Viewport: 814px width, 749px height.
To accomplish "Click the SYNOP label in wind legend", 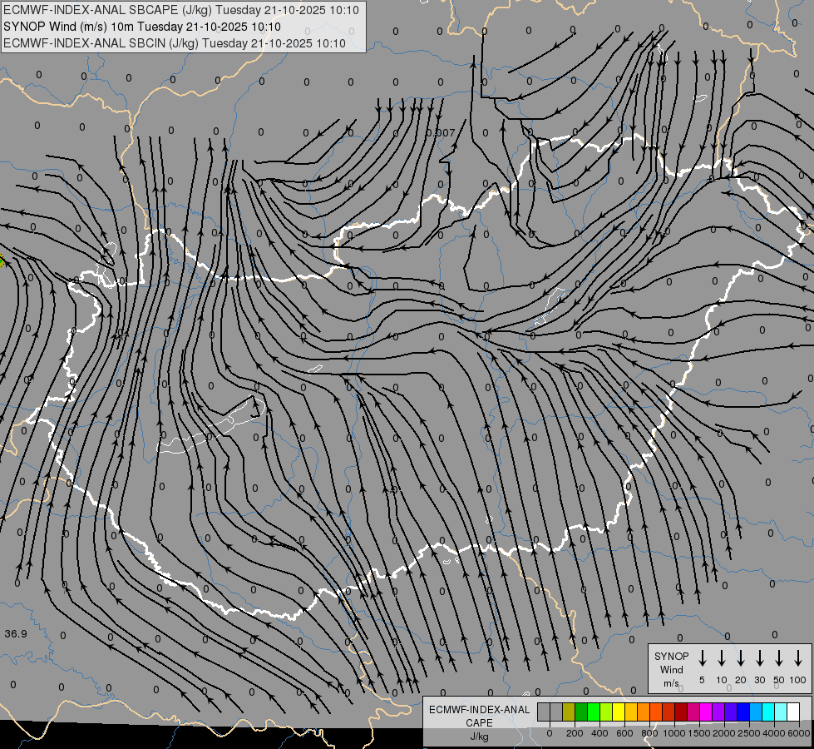I will (x=671, y=656).
